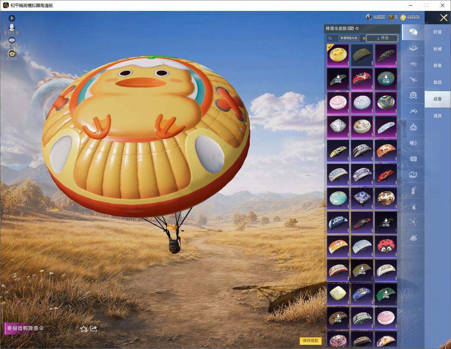
Task: Download the parachute skin marked 722KB
Action: pyautogui.click(x=386, y=79)
